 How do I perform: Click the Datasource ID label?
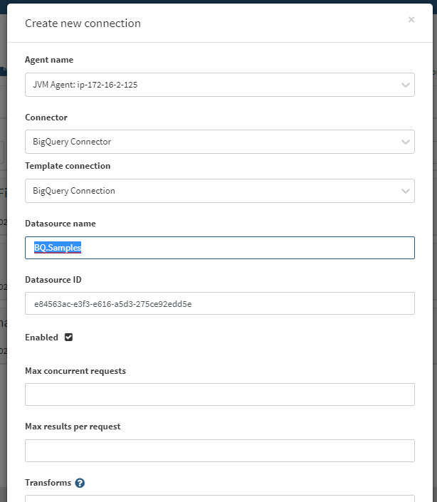[x=53, y=280]
